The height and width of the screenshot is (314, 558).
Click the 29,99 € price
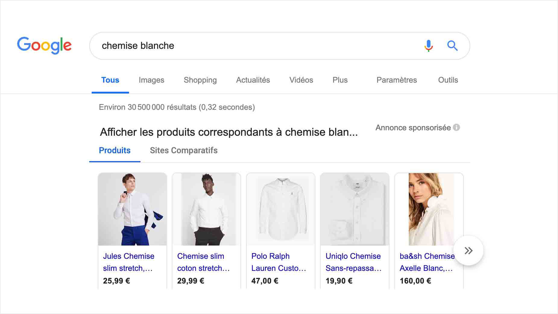[191, 281]
